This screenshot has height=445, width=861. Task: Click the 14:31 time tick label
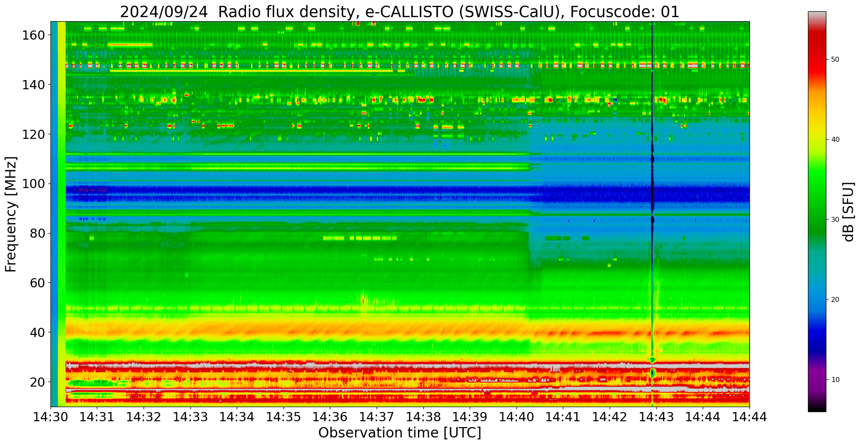[97, 417]
